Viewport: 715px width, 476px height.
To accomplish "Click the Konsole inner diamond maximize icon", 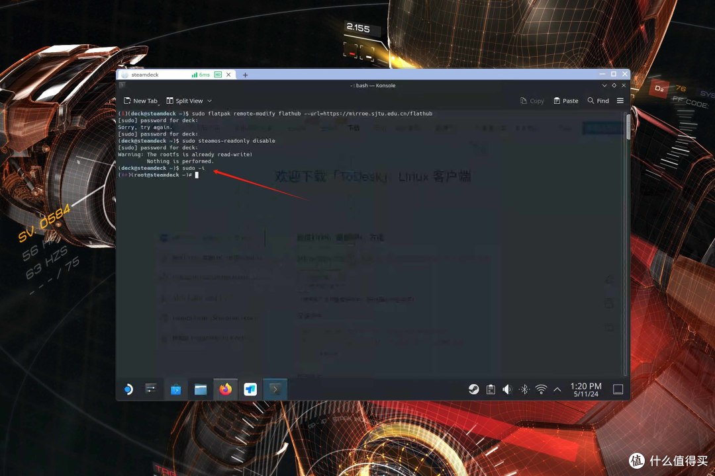I will 614,85.
